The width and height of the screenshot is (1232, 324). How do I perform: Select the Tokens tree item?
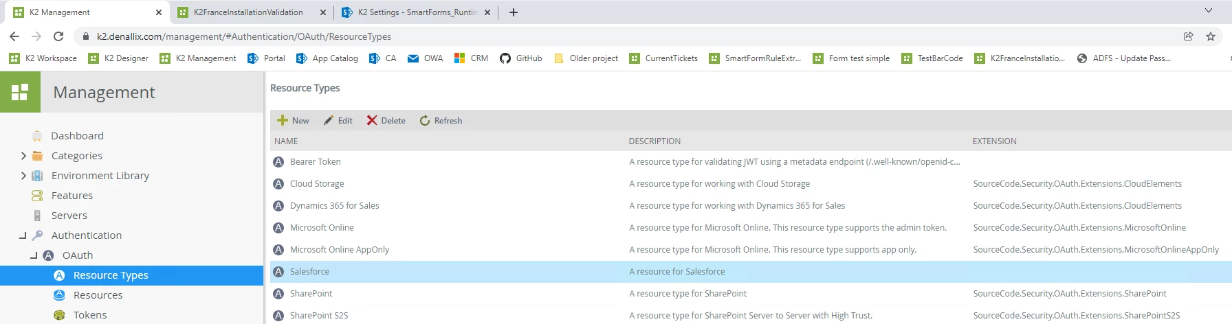tap(90, 315)
